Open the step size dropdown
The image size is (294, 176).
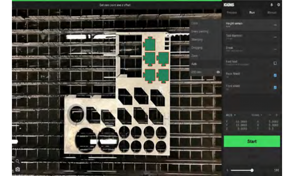257,115
